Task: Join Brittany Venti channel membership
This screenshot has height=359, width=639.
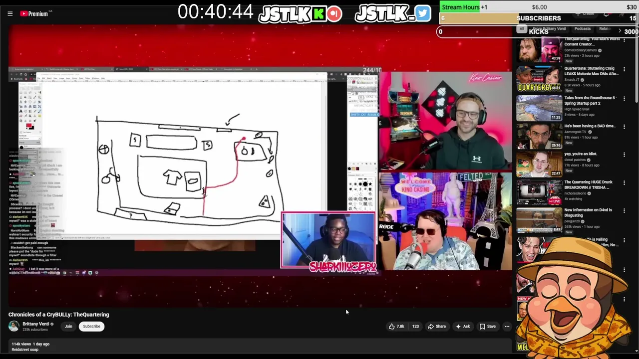Action: point(68,327)
